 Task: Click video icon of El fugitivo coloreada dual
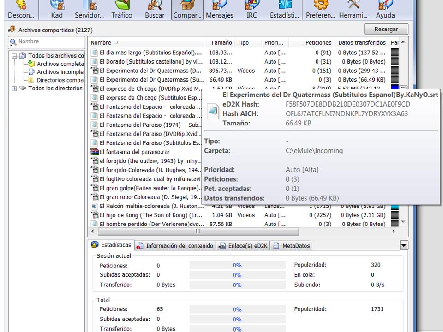tap(94, 179)
